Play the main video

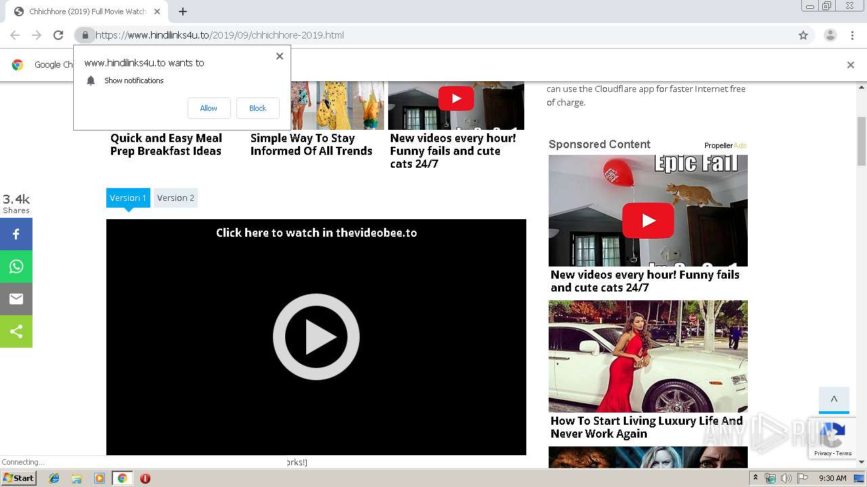coord(316,337)
